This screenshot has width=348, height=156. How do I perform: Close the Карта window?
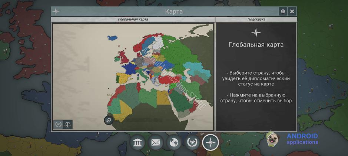(x=292, y=11)
